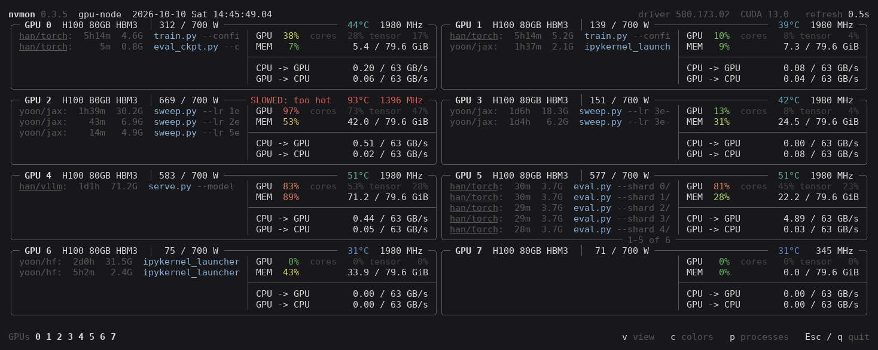Select GPU index 0 in footer list
878x350 pixels.
click(x=38, y=337)
